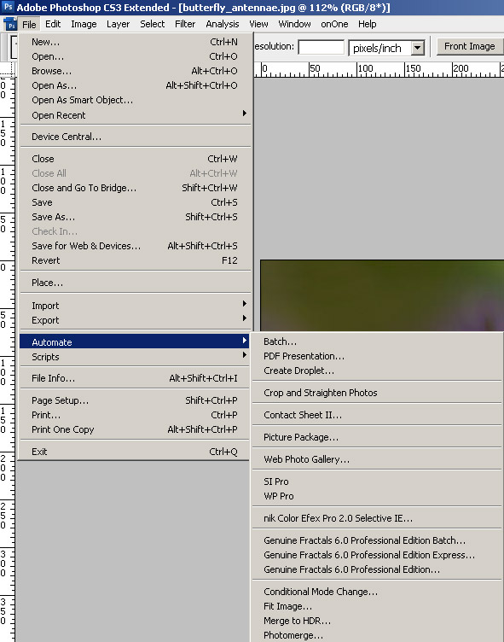This screenshot has width=504, height=642.
Task: Choose Print... in File menu
Action: click(135, 415)
